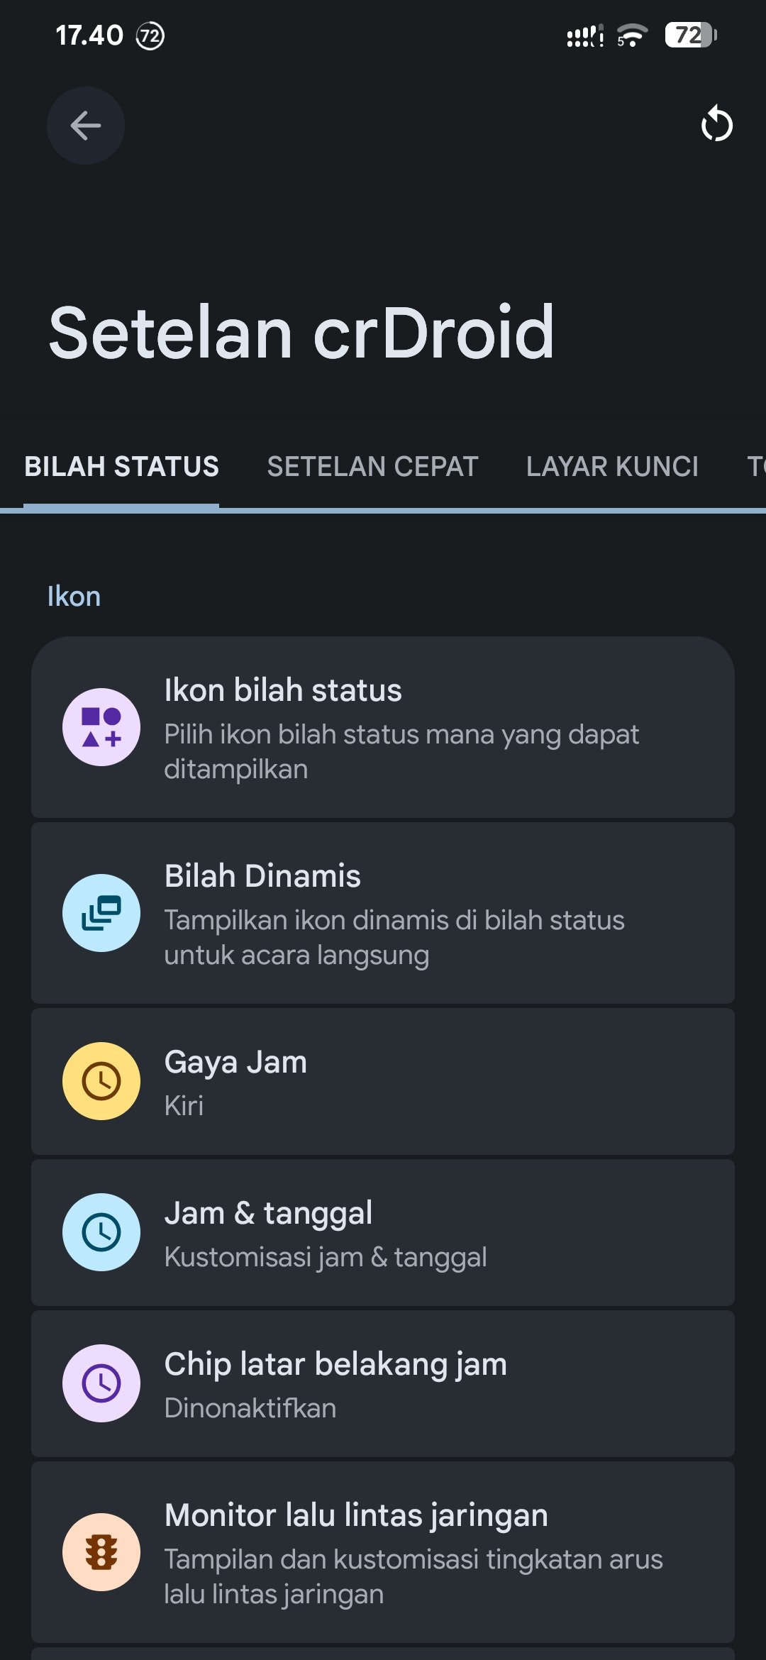
Task: Select the BILAH STATUS tab
Action: (x=121, y=467)
